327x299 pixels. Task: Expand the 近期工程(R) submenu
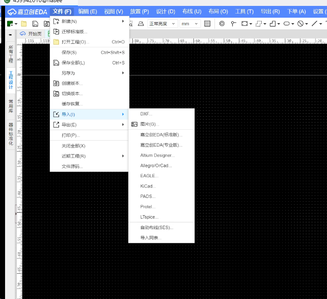[89, 156]
